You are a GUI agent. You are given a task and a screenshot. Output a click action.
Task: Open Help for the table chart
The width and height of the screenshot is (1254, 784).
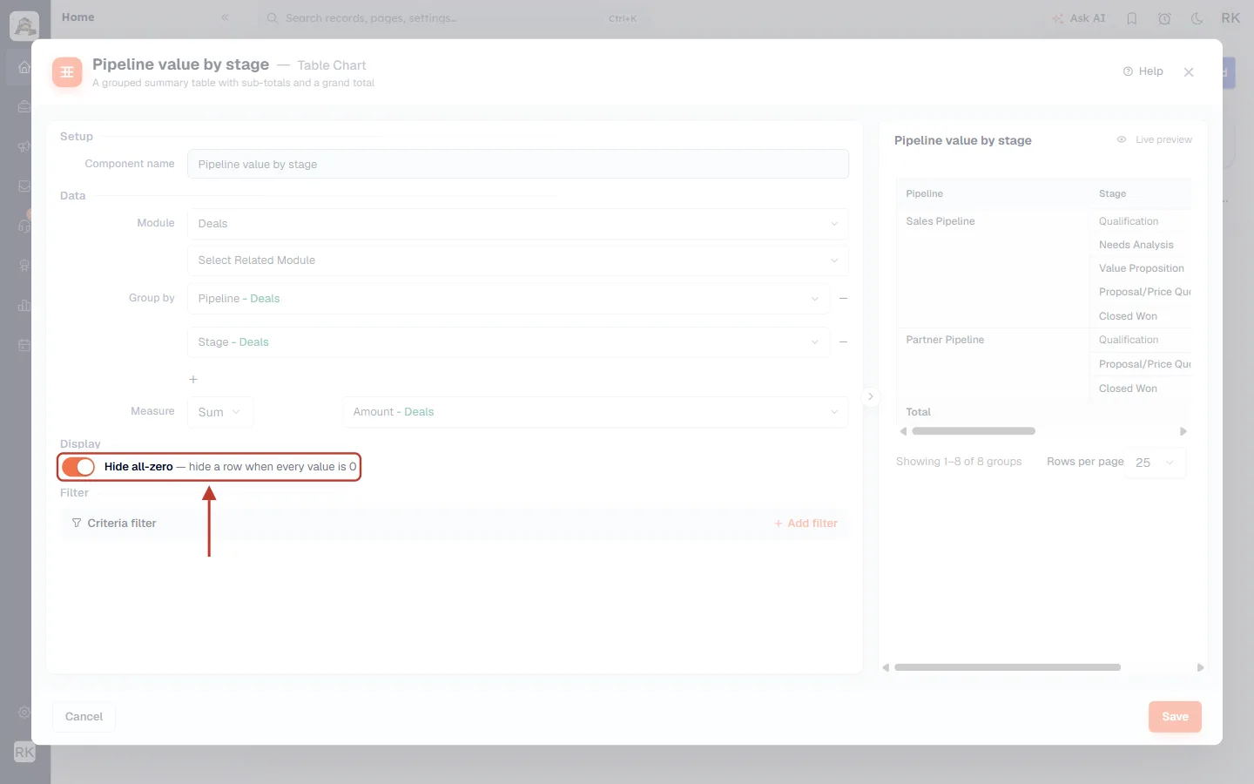point(1143,71)
